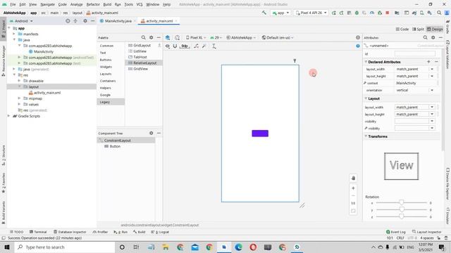Expand Gradle Scripts tree node
The height and width of the screenshot is (253, 451).
pyautogui.click(x=9, y=116)
